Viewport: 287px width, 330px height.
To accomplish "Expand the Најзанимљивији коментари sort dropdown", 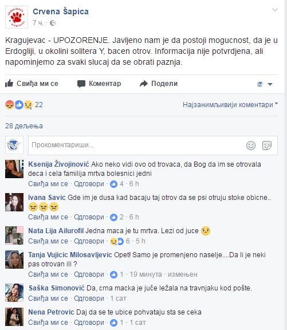I will pyautogui.click(x=230, y=105).
